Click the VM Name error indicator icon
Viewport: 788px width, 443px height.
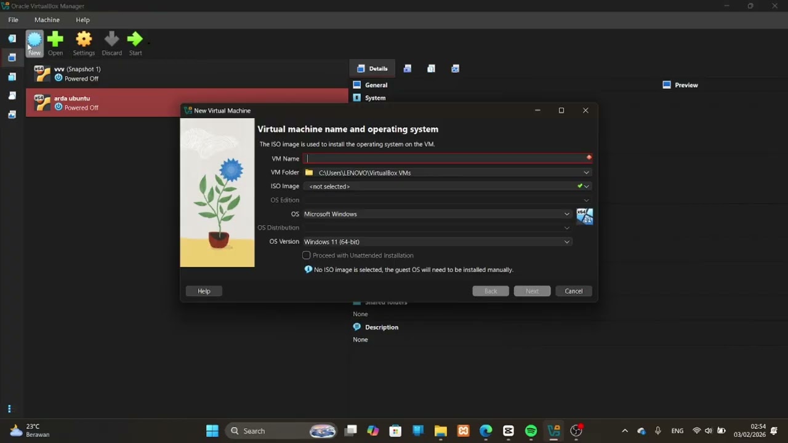[x=589, y=158]
